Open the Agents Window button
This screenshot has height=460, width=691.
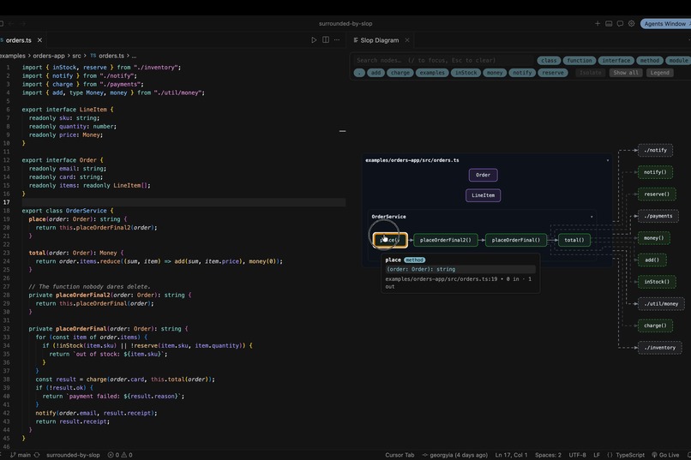click(x=665, y=24)
